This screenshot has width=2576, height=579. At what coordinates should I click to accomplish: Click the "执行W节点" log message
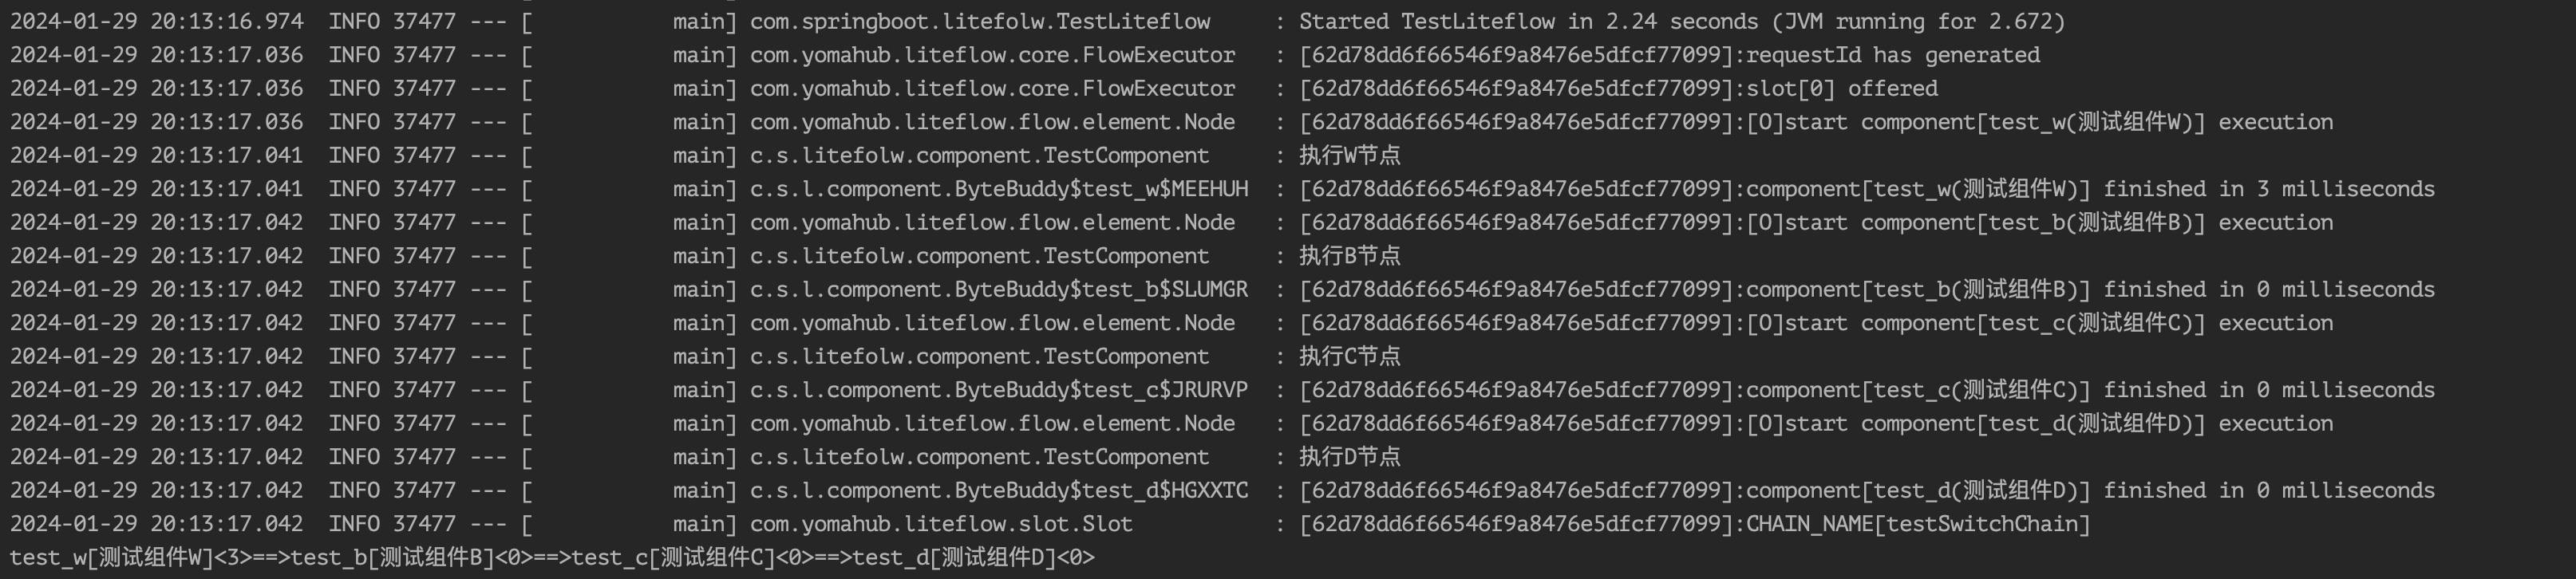point(1349,156)
